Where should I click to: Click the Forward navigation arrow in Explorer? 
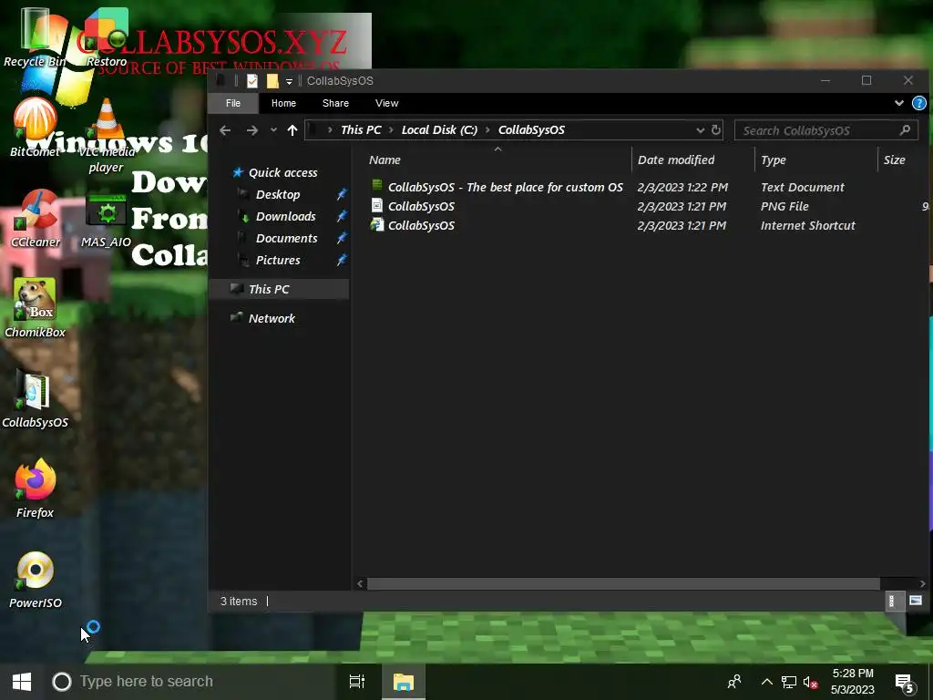[252, 130]
